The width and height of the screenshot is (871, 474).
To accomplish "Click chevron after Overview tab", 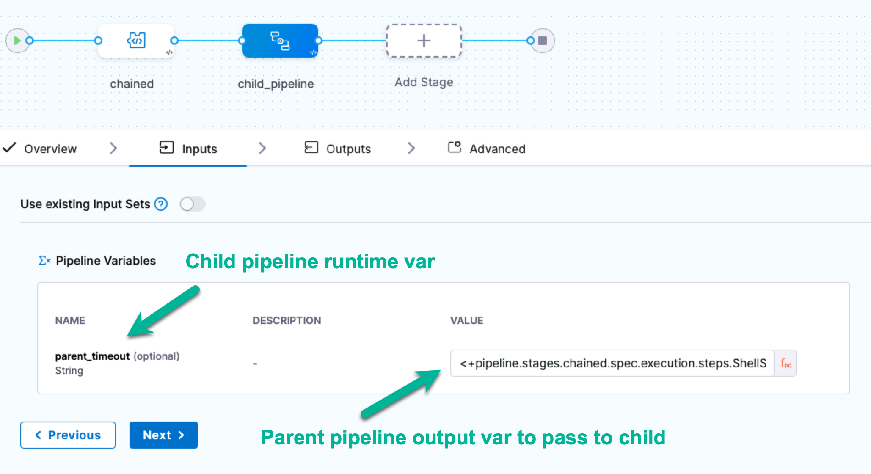I will (x=113, y=149).
